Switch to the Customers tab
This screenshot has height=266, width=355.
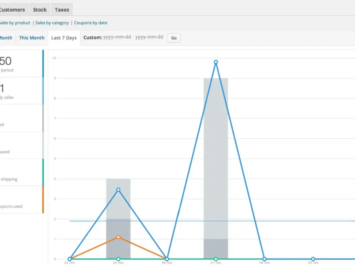pos(12,10)
